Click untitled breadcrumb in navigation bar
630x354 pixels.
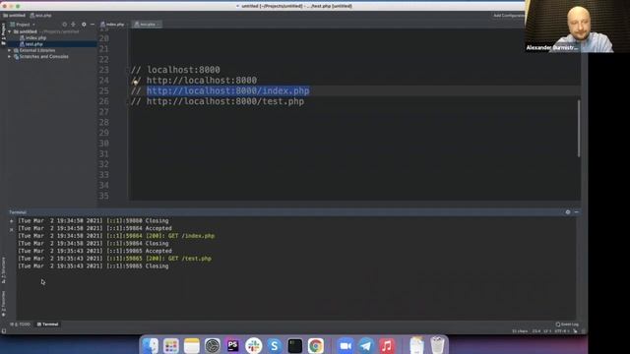pos(15,16)
